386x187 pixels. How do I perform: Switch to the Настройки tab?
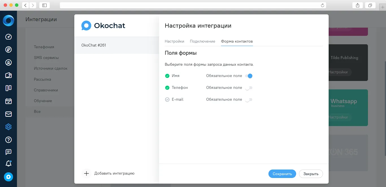(174, 41)
